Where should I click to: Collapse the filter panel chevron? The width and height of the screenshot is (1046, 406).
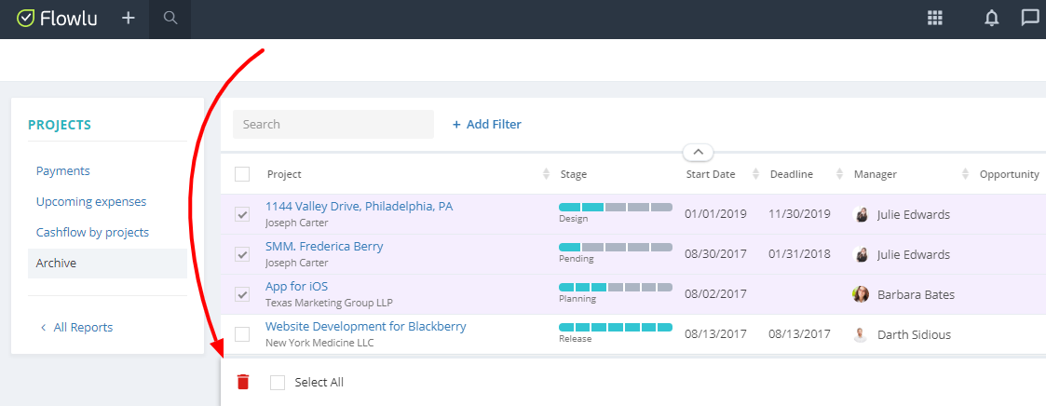698,152
